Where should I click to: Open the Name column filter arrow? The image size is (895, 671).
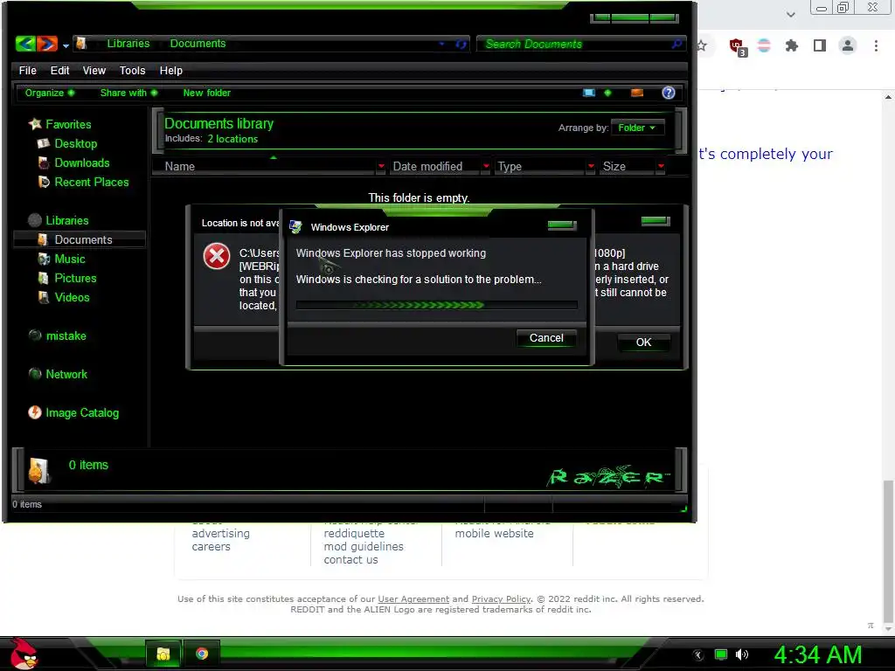[381, 167]
